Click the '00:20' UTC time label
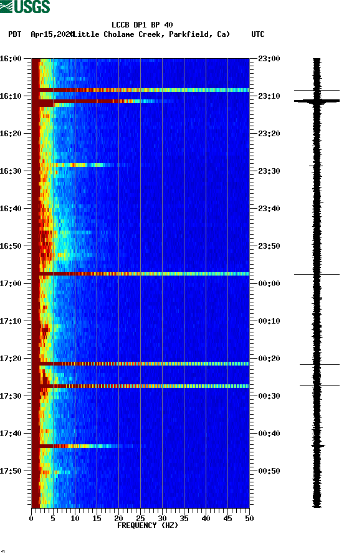344x558 pixels. click(269, 359)
